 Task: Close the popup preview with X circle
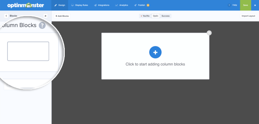pos(209,33)
